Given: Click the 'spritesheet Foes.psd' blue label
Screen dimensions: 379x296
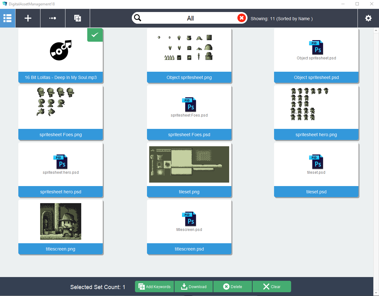Looking at the screenshot, I should [x=189, y=135].
